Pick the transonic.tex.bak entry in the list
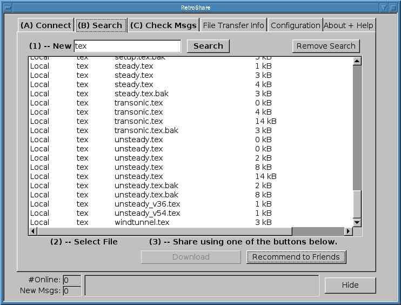This screenshot has width=401, height=305. [146, 130]
